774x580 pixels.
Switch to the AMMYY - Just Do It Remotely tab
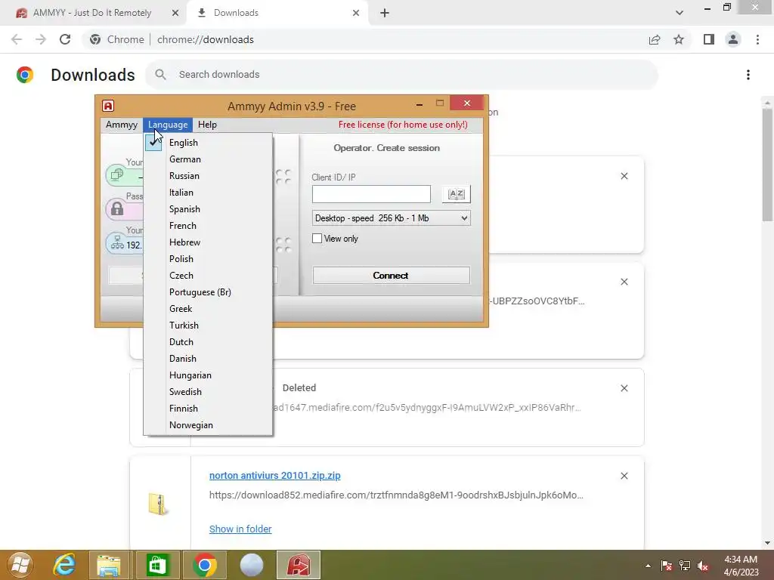tap(92, 13)
